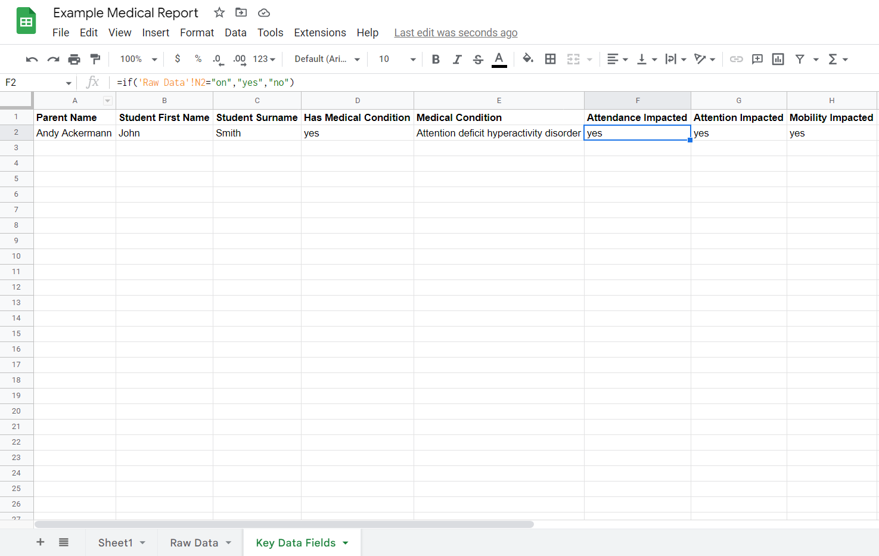
Task: Format selection as percentage
Action: (198, 59)
